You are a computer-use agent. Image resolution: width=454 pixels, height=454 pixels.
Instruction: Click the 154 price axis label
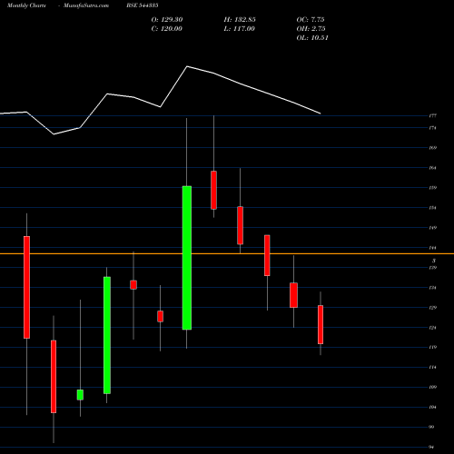432,208
